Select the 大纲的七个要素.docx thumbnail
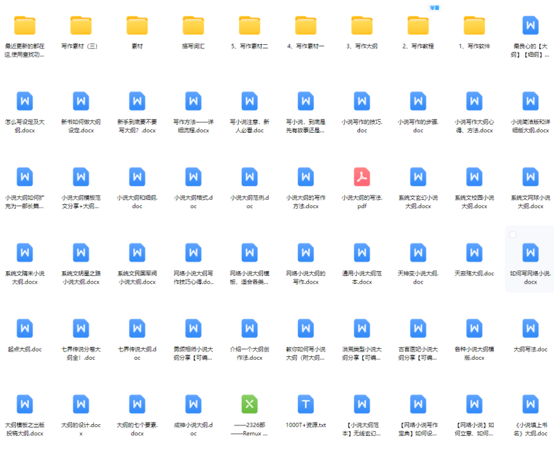Viewport: 554px width, 449px height. (x=137, y=404)
